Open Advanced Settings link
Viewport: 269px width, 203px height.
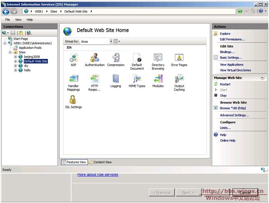click(235, 115)
